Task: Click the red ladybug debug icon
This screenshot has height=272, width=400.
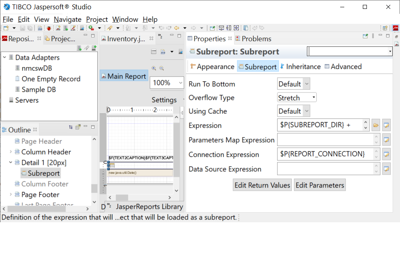Action: pyautogui.click(x=49, y=28)
